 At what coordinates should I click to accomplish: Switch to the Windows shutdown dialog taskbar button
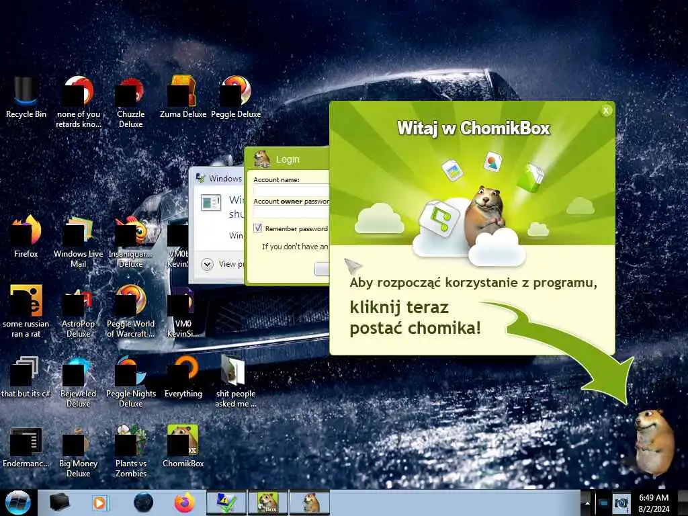click(x=226, y=503)
